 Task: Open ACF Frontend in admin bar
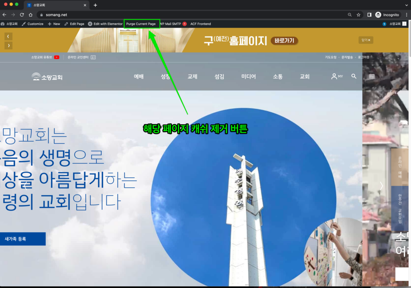coord(201,24)
